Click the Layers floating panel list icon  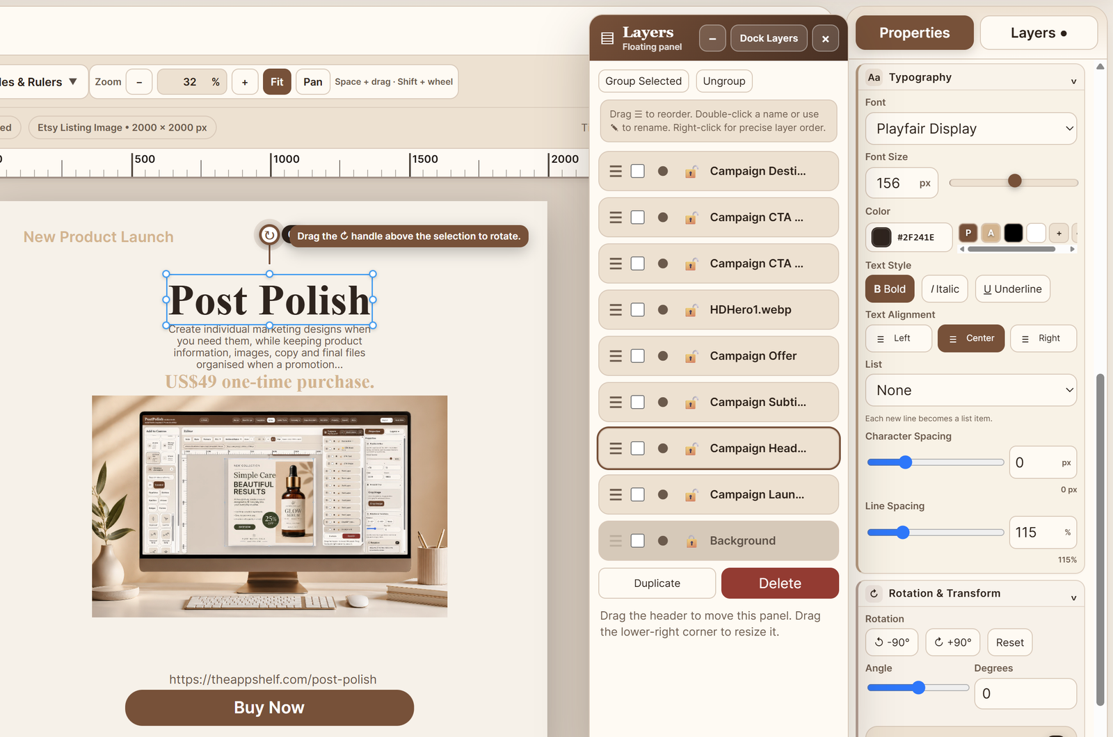(x=607, y=39)
